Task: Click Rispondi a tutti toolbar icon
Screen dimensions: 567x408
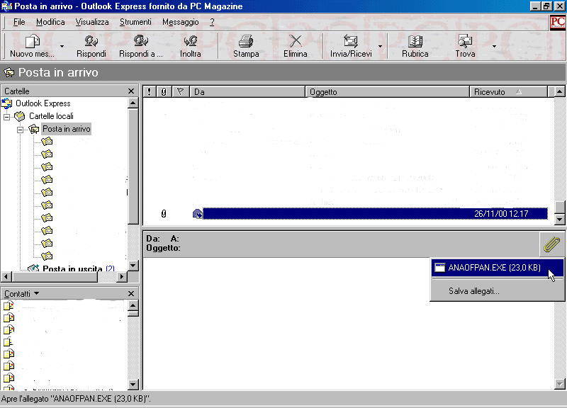Action: tap(140, 45)
